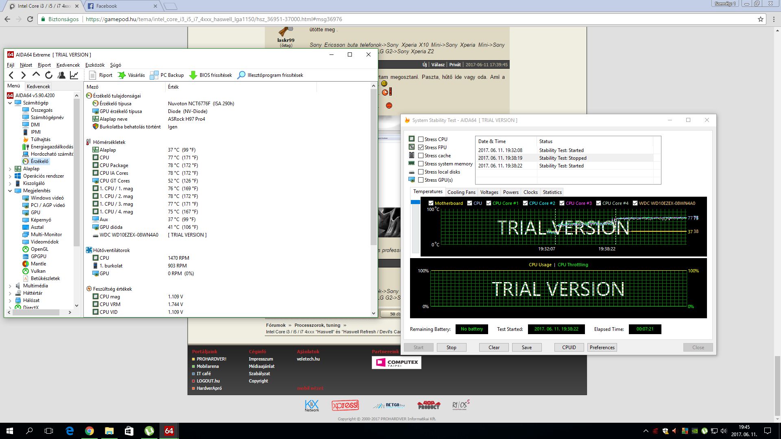Click the tree horizontal scrollbar
The width and height of the screenshot is (781, 439).
[37, 312]
